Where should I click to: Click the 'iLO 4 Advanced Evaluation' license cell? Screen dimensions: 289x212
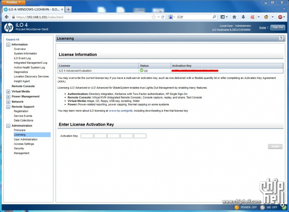point(98,71)
